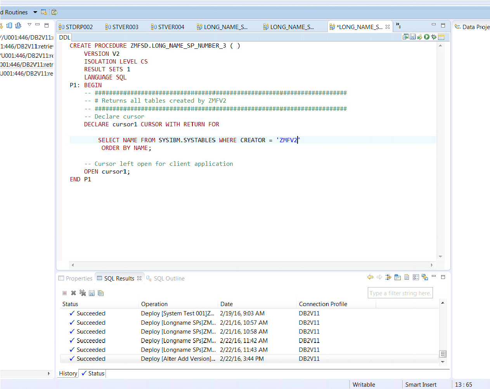Save SQL result history disk icon
The image size is (490, 389).
coord(92,293)
